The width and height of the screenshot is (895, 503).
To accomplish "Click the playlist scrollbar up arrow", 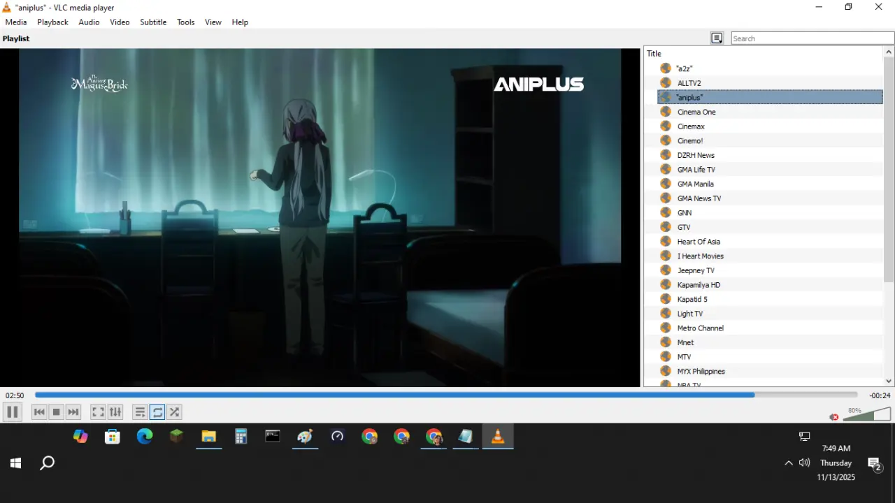I will point(889,52).
